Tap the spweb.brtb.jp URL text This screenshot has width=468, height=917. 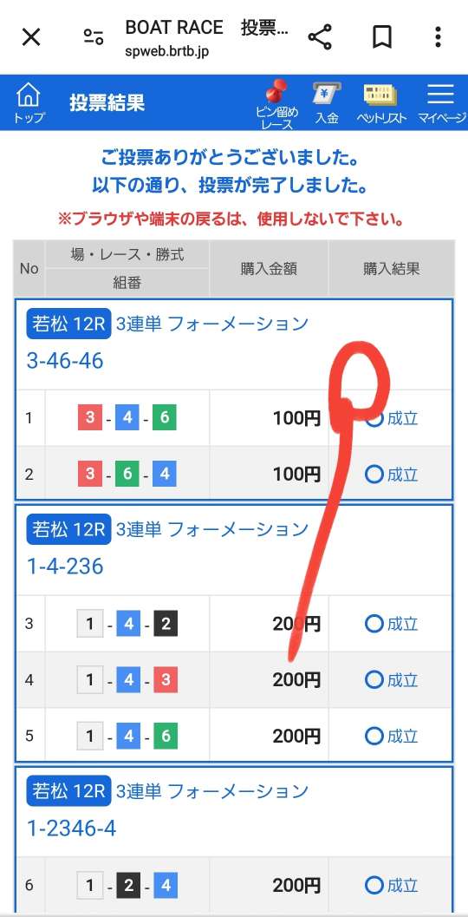tap(167, 51)
